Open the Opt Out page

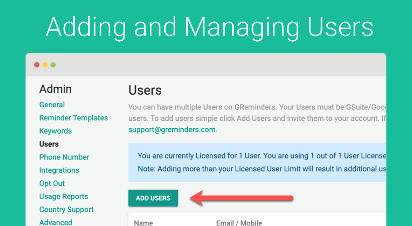pyautogui.click(x=52, y=184)
